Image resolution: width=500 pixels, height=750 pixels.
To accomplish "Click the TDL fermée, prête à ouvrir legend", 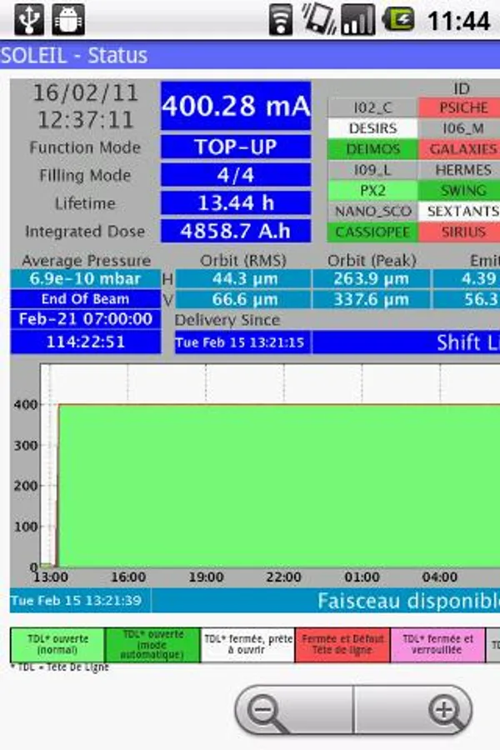I will [247, 645].
